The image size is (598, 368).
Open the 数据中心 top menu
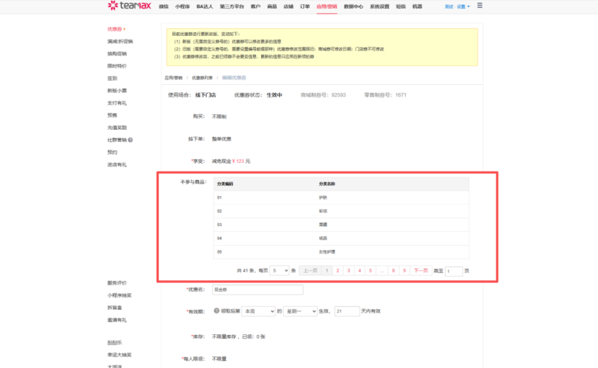(353, 6)
